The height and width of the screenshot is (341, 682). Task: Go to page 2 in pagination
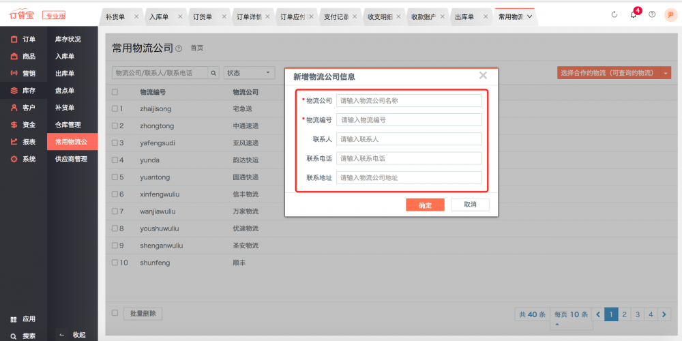(624, 314)
